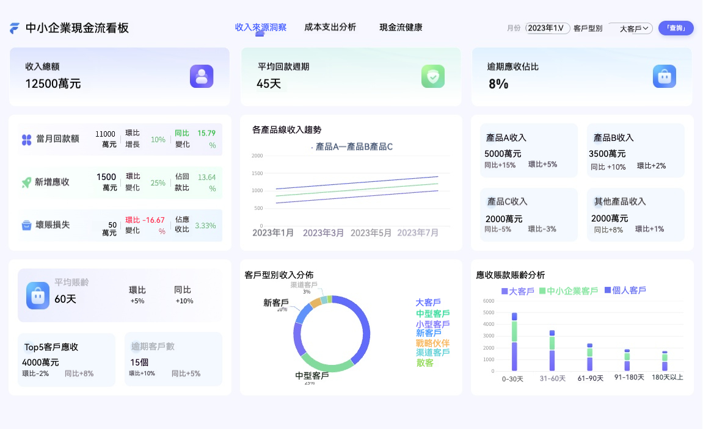Click the person icon on 收入總額 card

(x=202, y=76)
